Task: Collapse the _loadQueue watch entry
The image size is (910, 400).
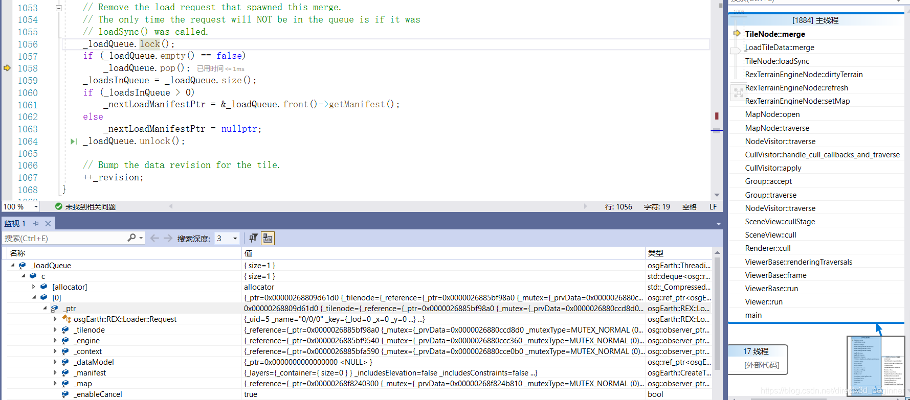Action: [13, 266]
